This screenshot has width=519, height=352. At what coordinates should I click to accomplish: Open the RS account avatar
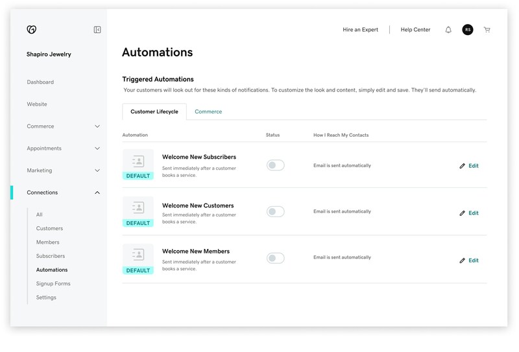(x=467, y=30)
